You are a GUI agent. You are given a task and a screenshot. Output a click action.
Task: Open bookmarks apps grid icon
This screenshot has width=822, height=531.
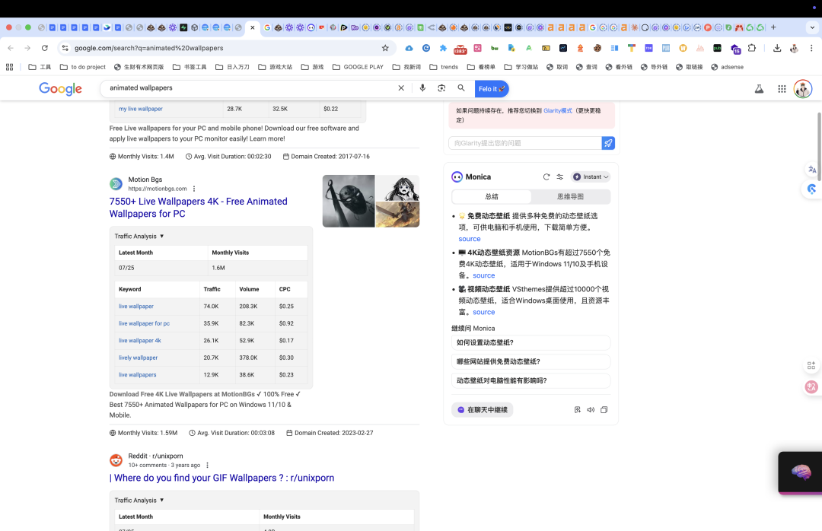9,67
